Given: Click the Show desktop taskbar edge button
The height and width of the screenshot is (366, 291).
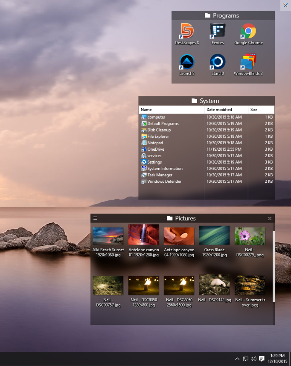Looking at the screenshot, I should [x=290, y=359].
